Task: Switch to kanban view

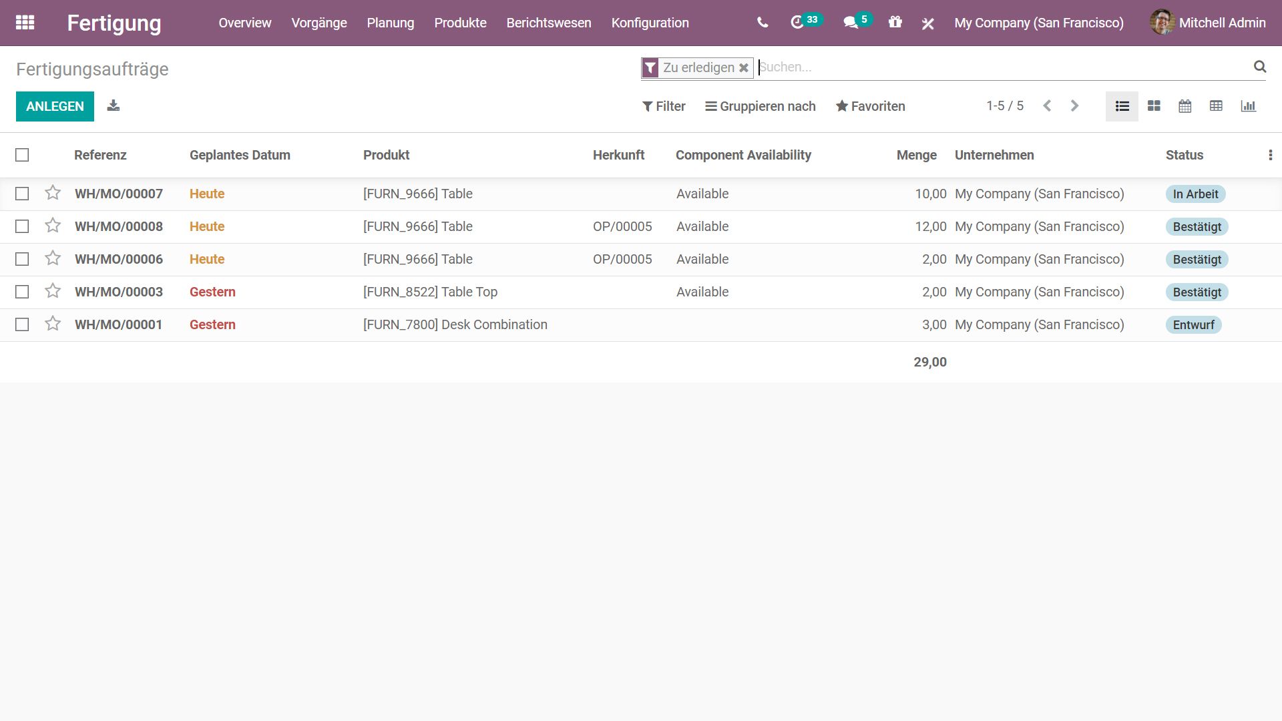Action: pos(1154,106)
